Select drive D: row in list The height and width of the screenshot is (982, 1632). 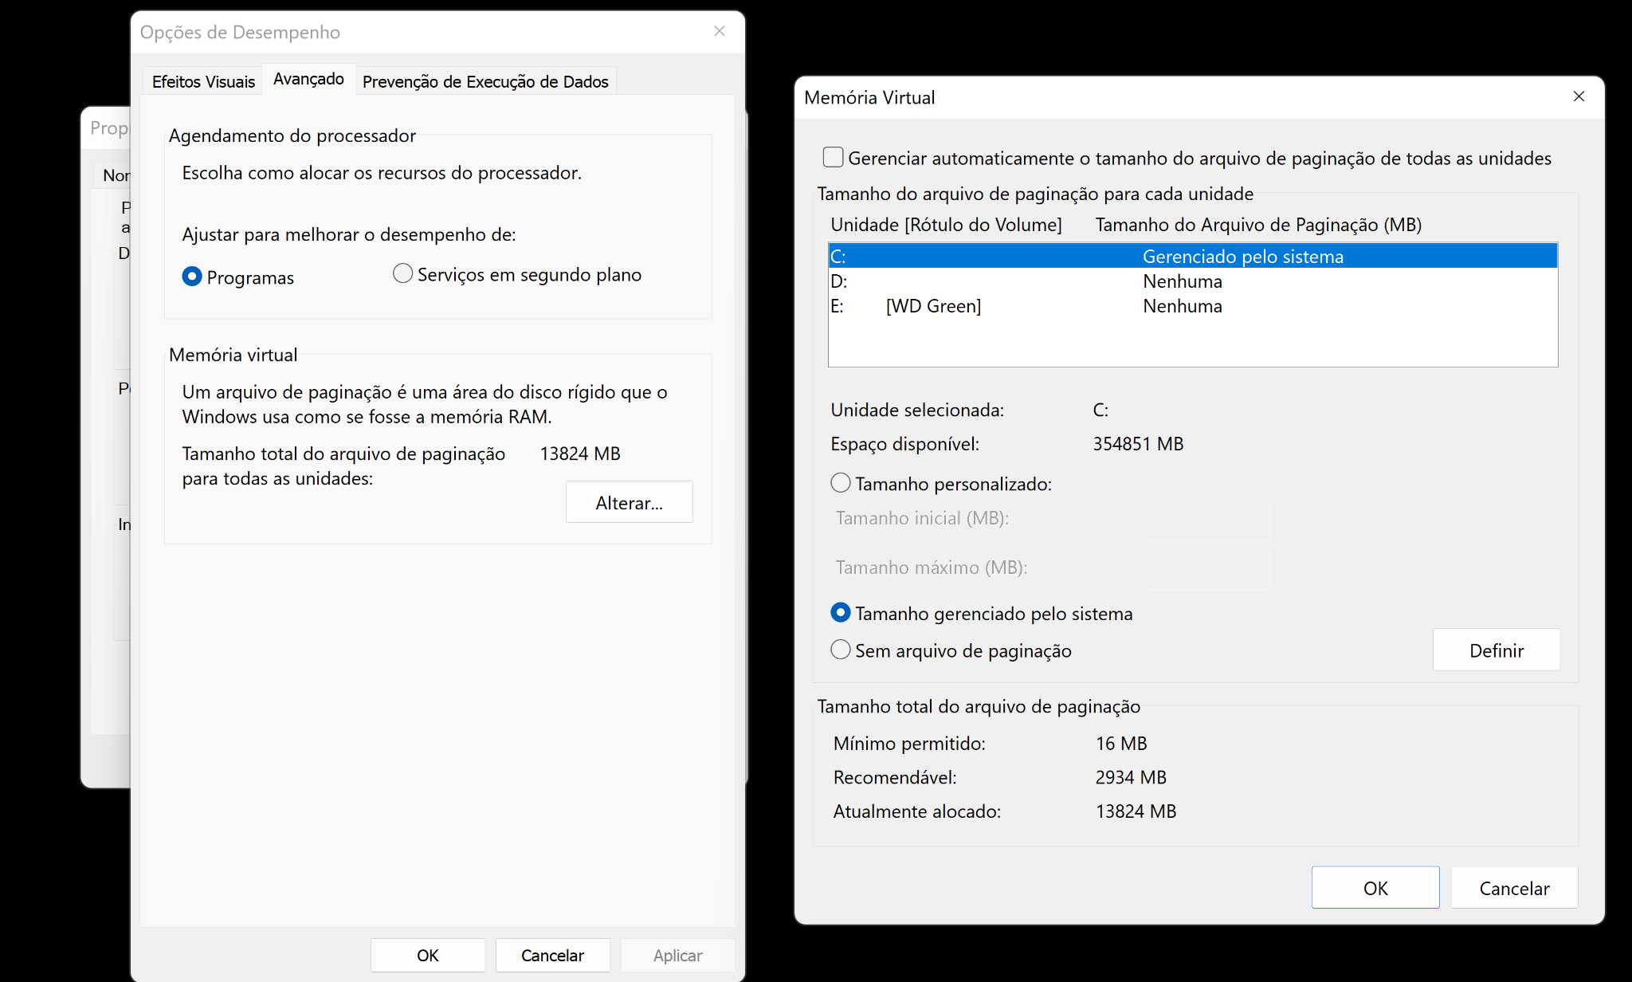tap(1193, 281)
